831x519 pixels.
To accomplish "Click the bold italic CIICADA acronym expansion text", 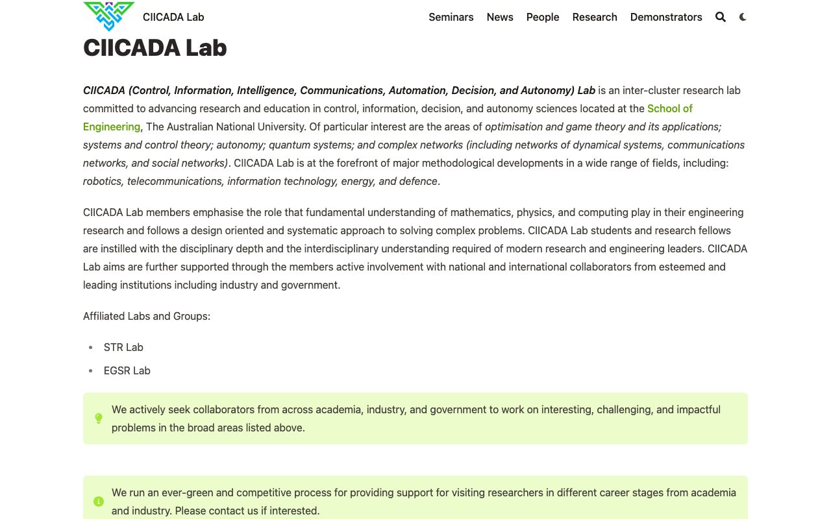I will tap(339, 90).
